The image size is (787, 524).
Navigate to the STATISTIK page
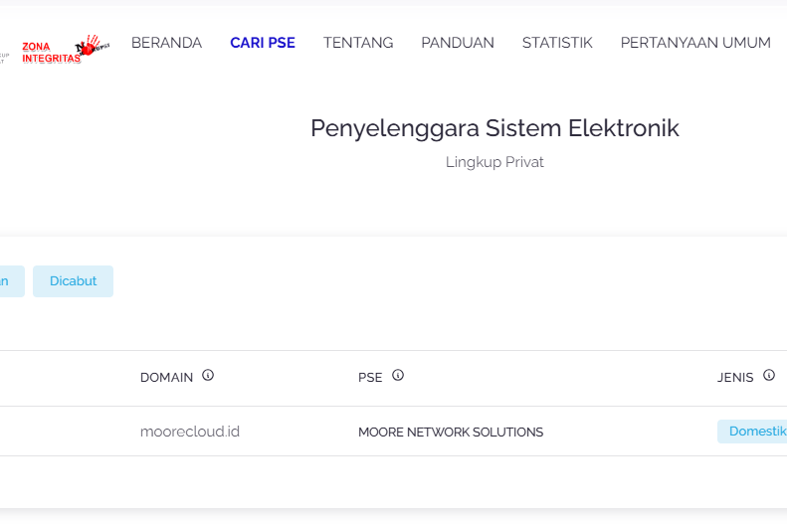coord(557,43)
